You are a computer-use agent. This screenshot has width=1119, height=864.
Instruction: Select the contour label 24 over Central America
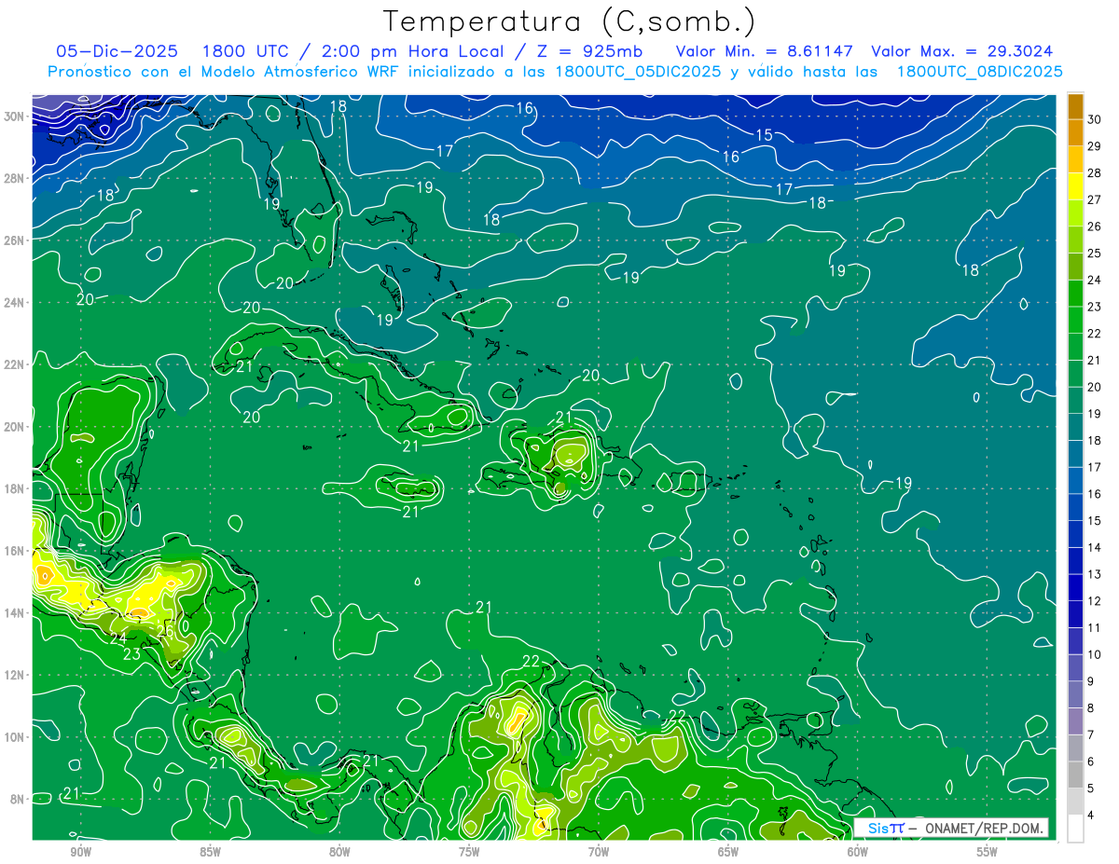118,638
